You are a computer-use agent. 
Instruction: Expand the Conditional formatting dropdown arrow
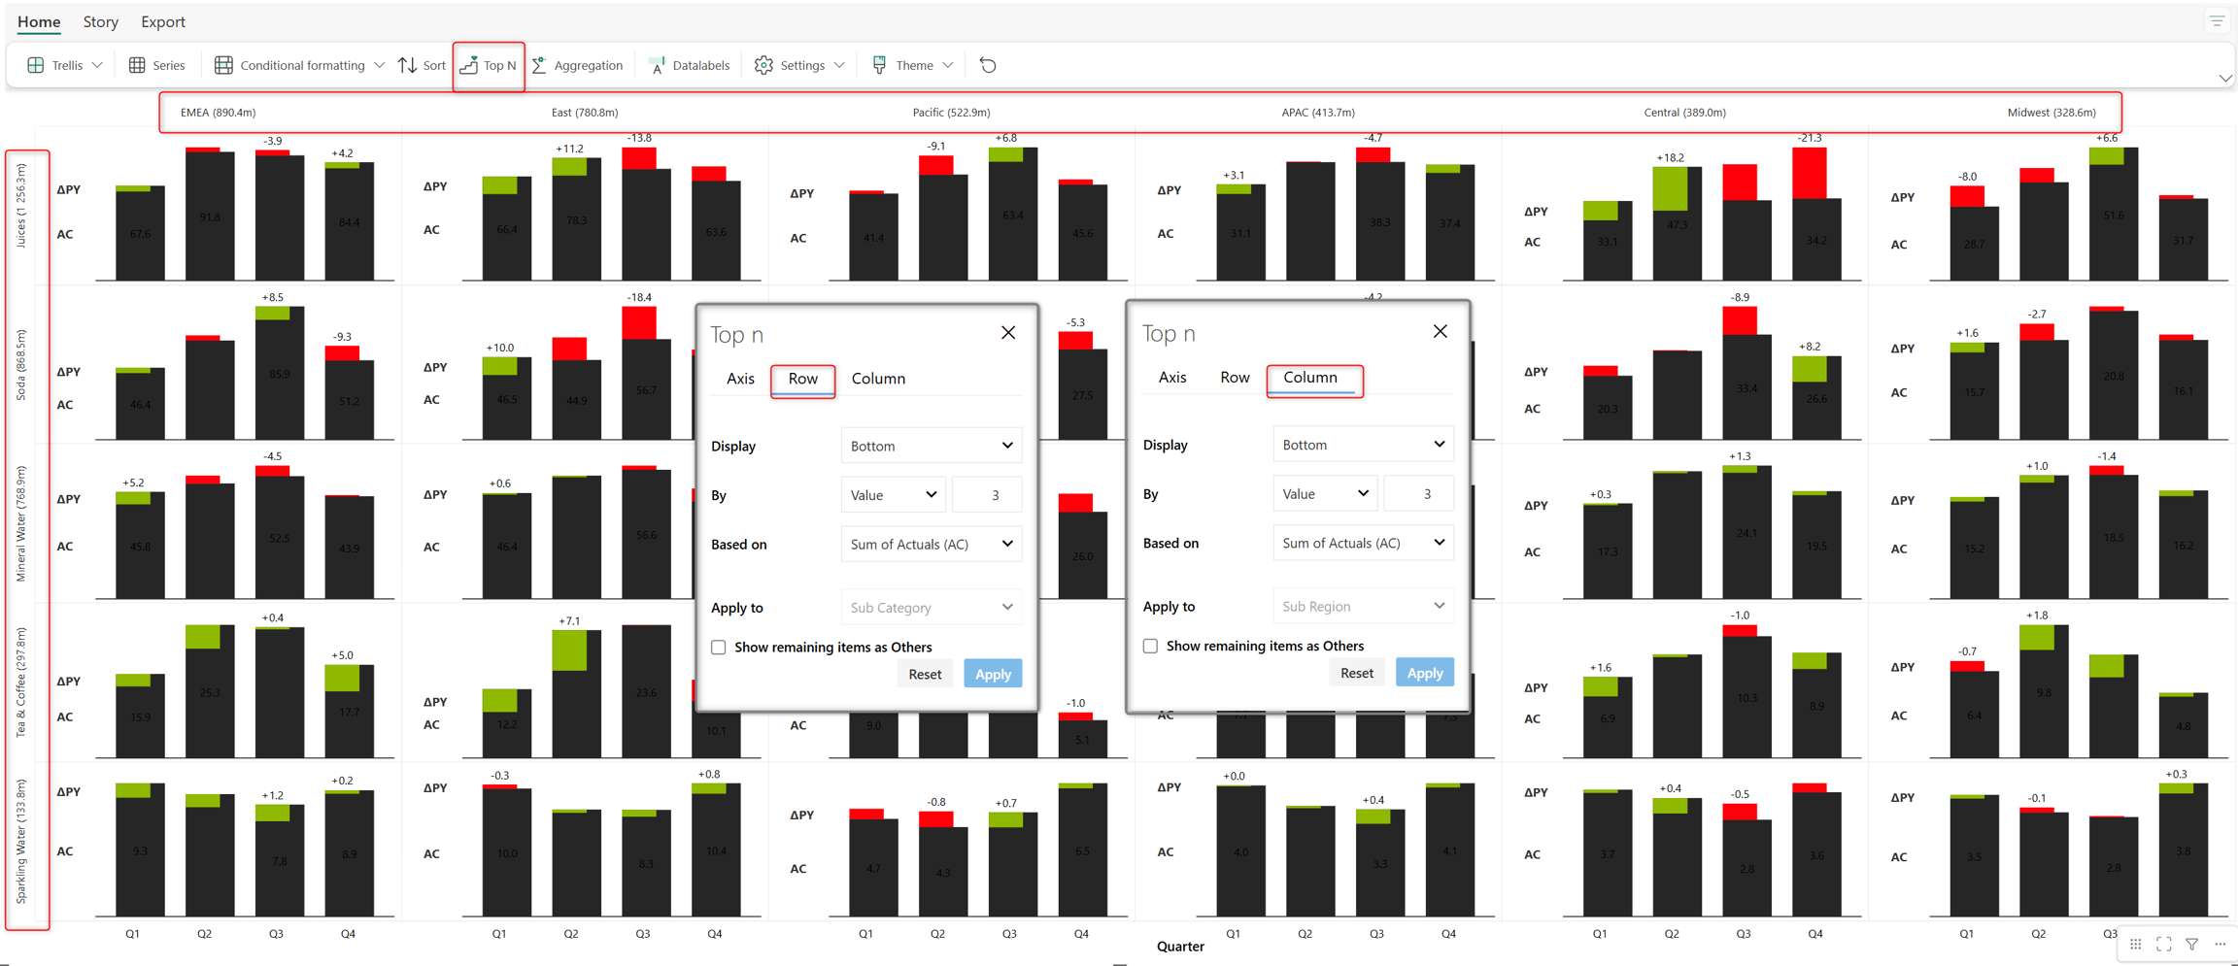tap(380, 65)
